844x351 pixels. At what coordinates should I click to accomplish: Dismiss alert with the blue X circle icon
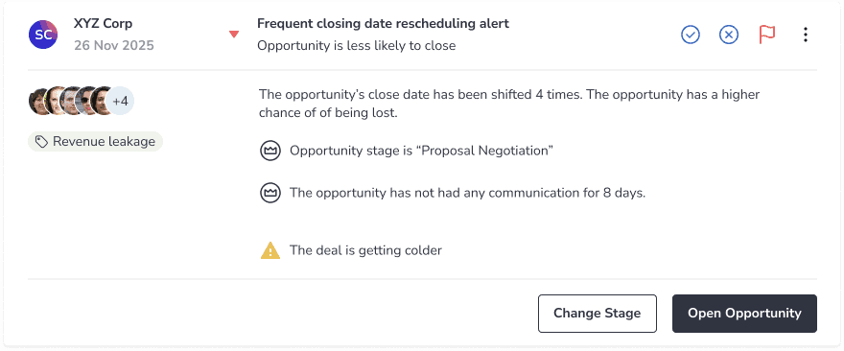coord(729,35)
